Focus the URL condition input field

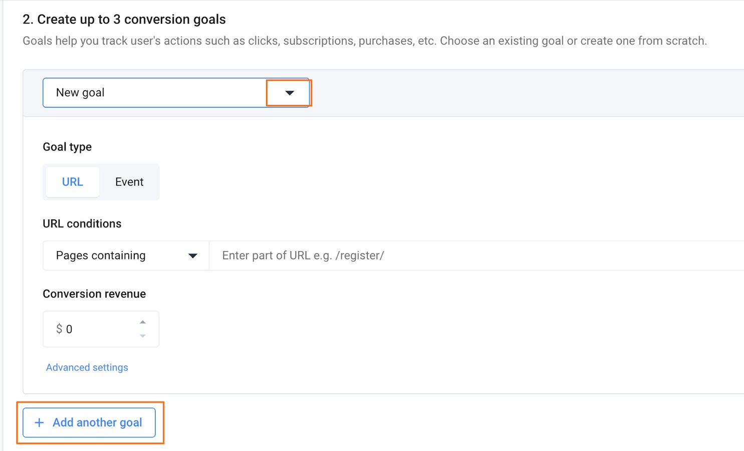[x=351, y=256]
